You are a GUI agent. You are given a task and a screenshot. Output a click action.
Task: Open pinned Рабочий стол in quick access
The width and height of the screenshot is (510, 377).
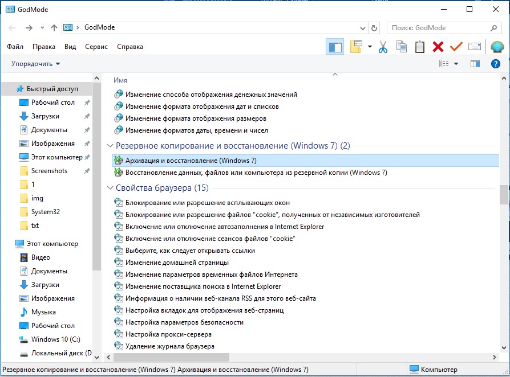[x=47, y=103]
